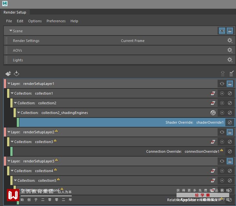Disable connectionOverride1 with the slash icon
The height and width of the screenshot is (206, 236).
[230, 151]
